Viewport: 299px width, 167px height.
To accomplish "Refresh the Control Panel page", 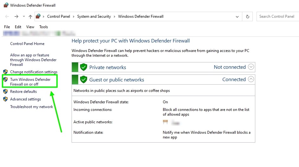I will point(247,16).
